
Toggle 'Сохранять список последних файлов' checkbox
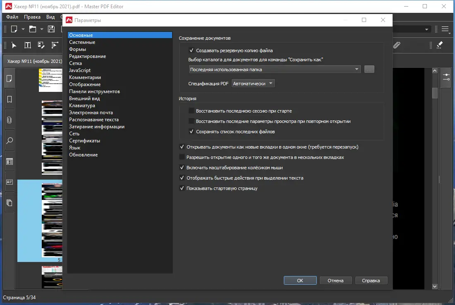(x=191, y=132)
